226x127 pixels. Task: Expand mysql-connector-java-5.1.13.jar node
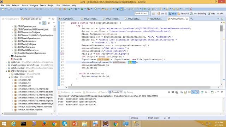(6, 65)
